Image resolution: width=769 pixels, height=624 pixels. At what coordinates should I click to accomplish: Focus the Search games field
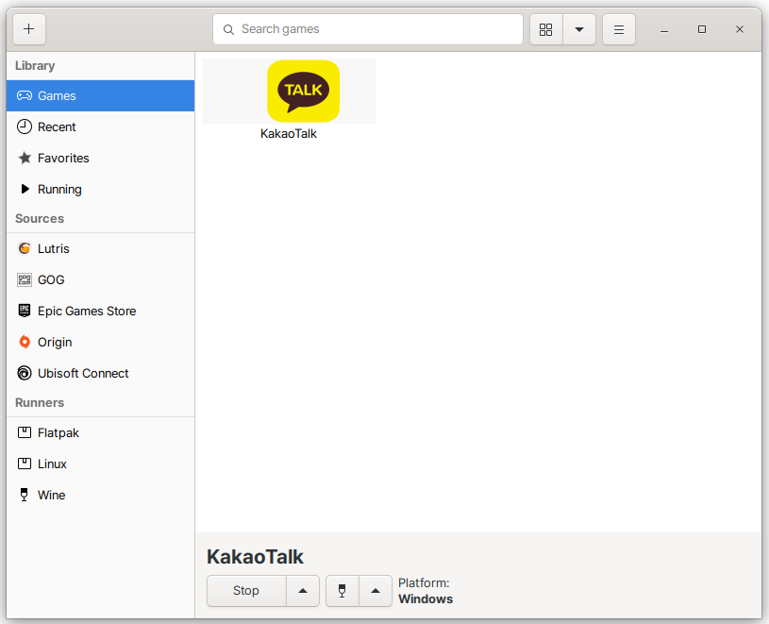pos(368,29)
